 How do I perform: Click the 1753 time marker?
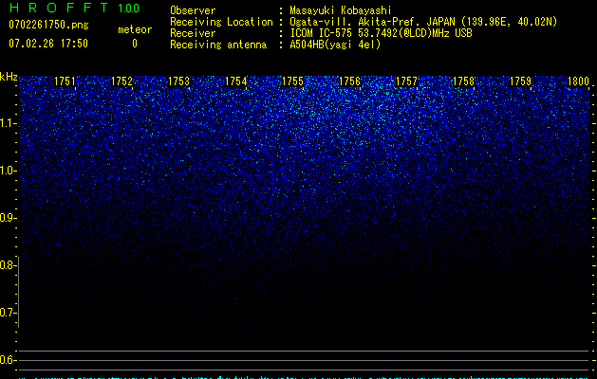pos(178,81)
